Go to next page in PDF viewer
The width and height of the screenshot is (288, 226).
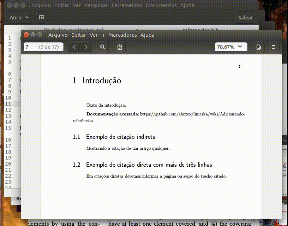pyautogui.click(x=86, y=47)
